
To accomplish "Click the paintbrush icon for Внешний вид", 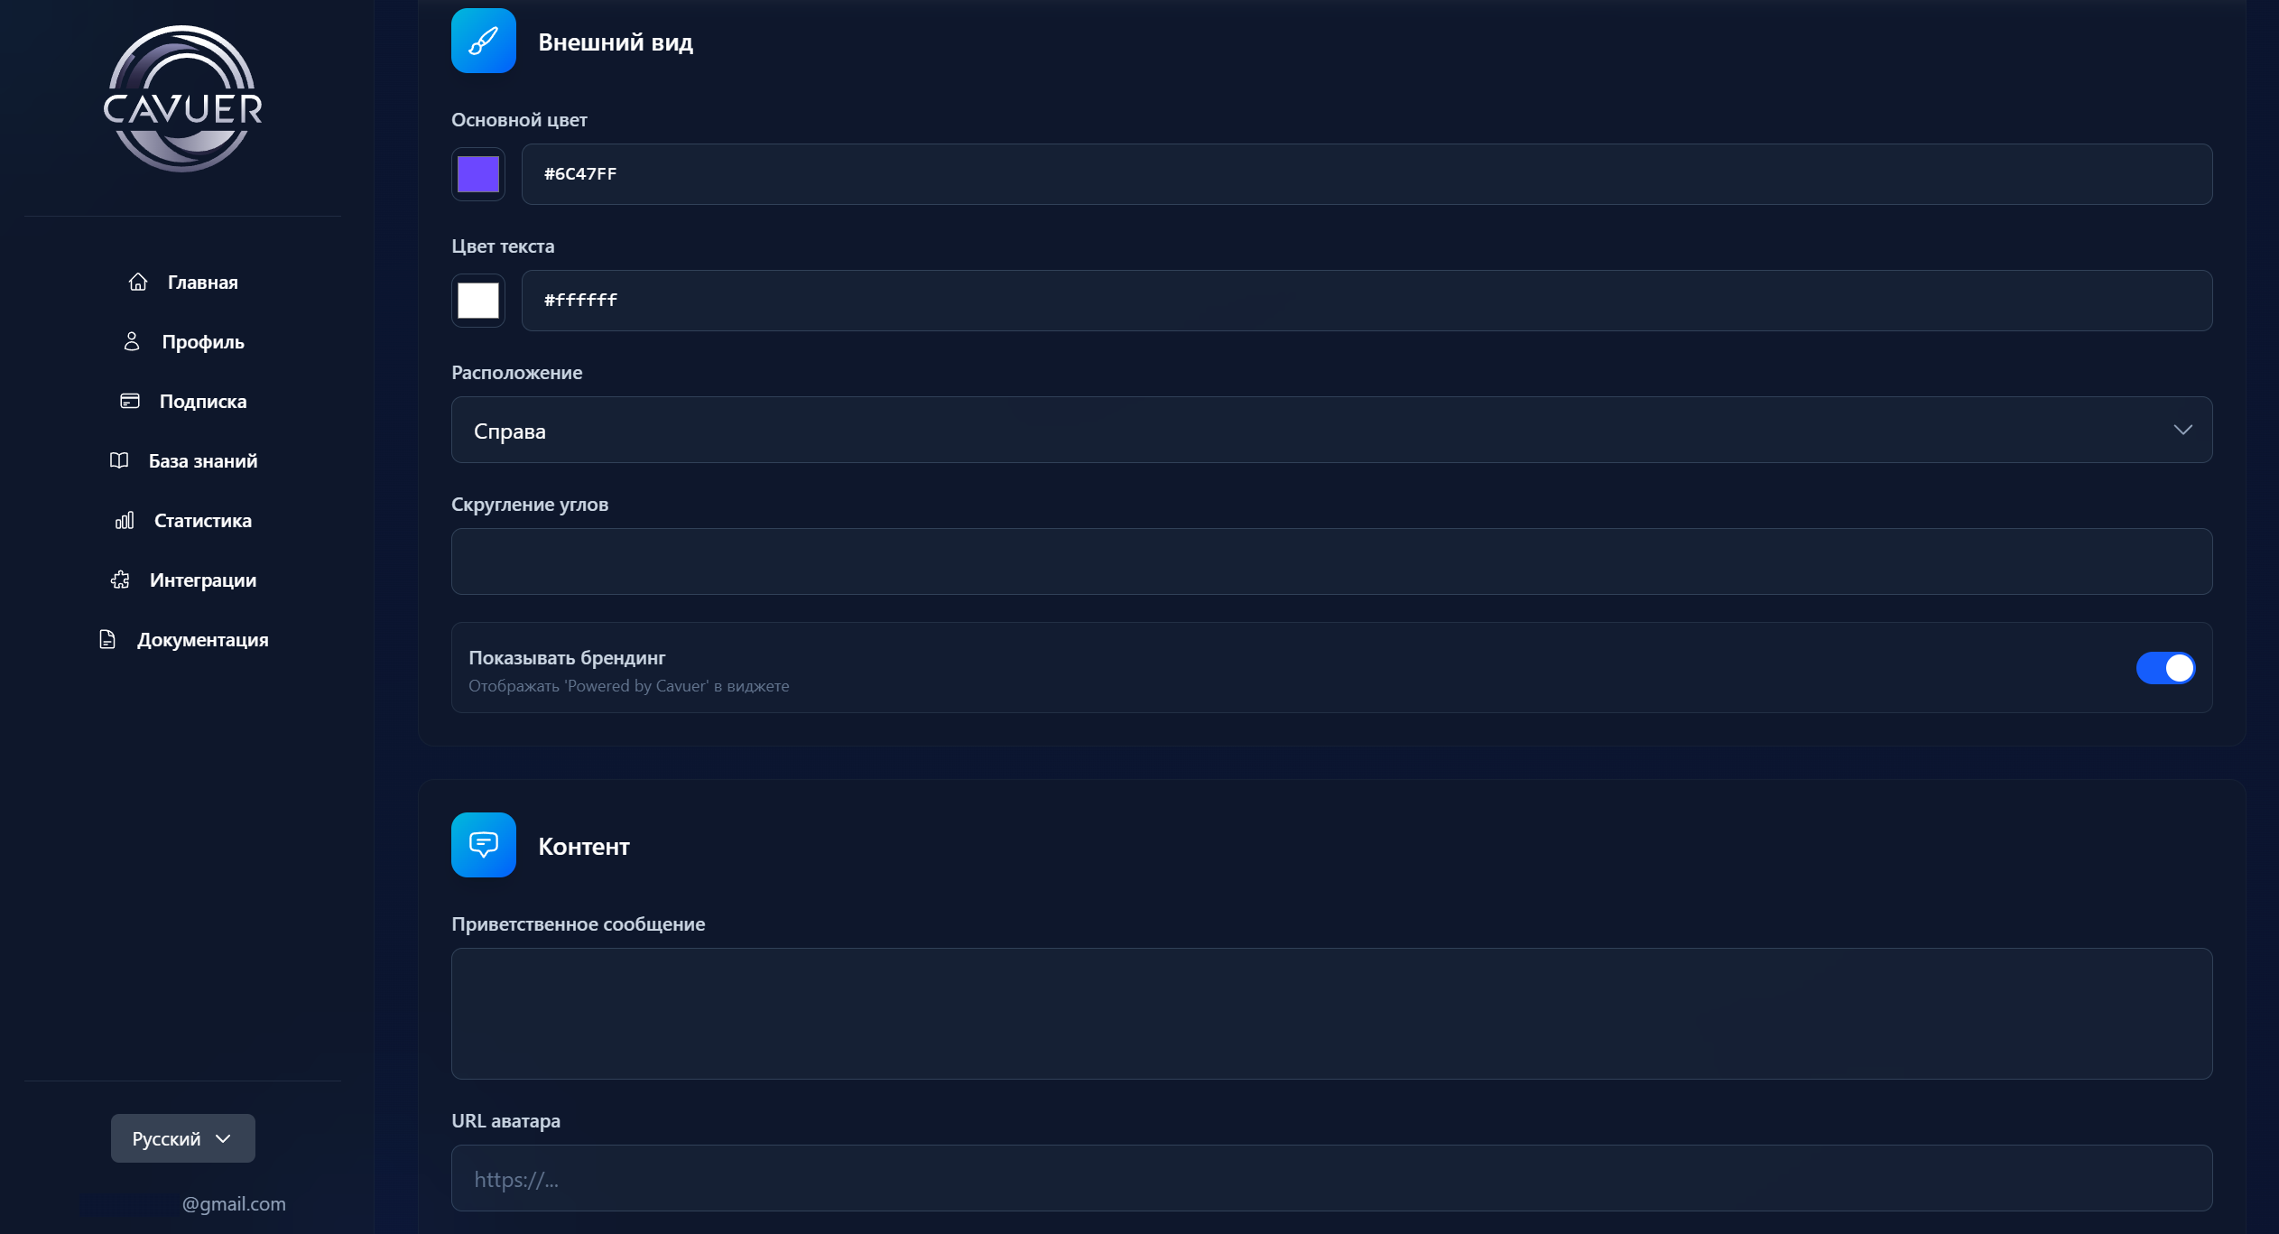I will [x=484, y=41].
